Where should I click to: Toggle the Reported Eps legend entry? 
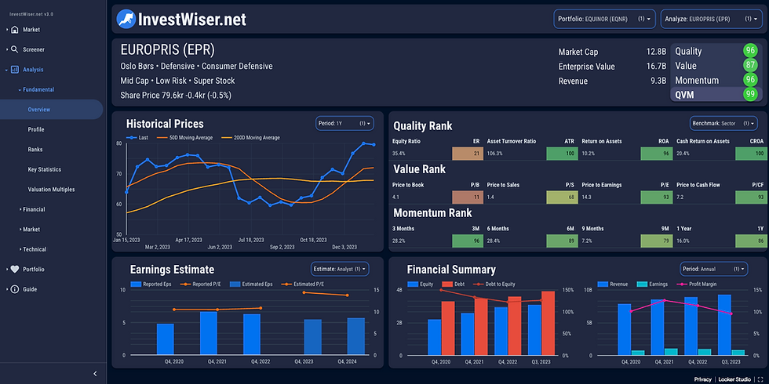coord(150,284)
